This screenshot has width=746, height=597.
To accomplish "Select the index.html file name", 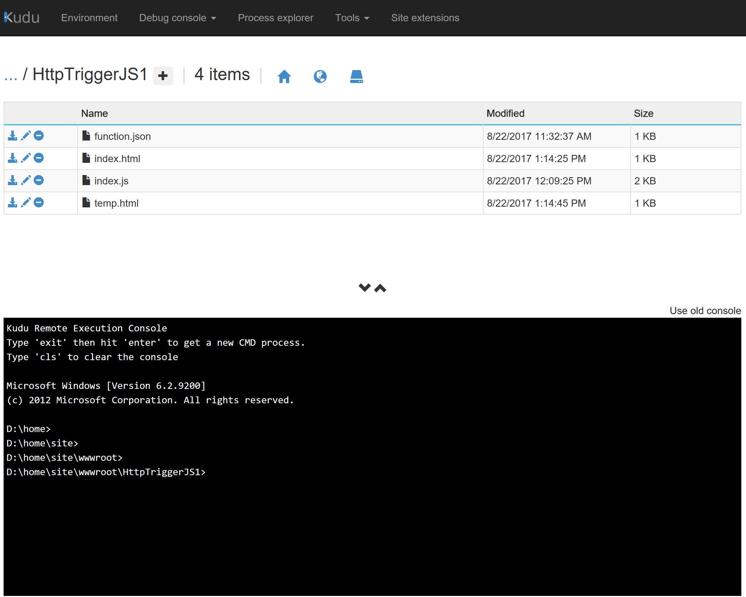I will (117, 159).
